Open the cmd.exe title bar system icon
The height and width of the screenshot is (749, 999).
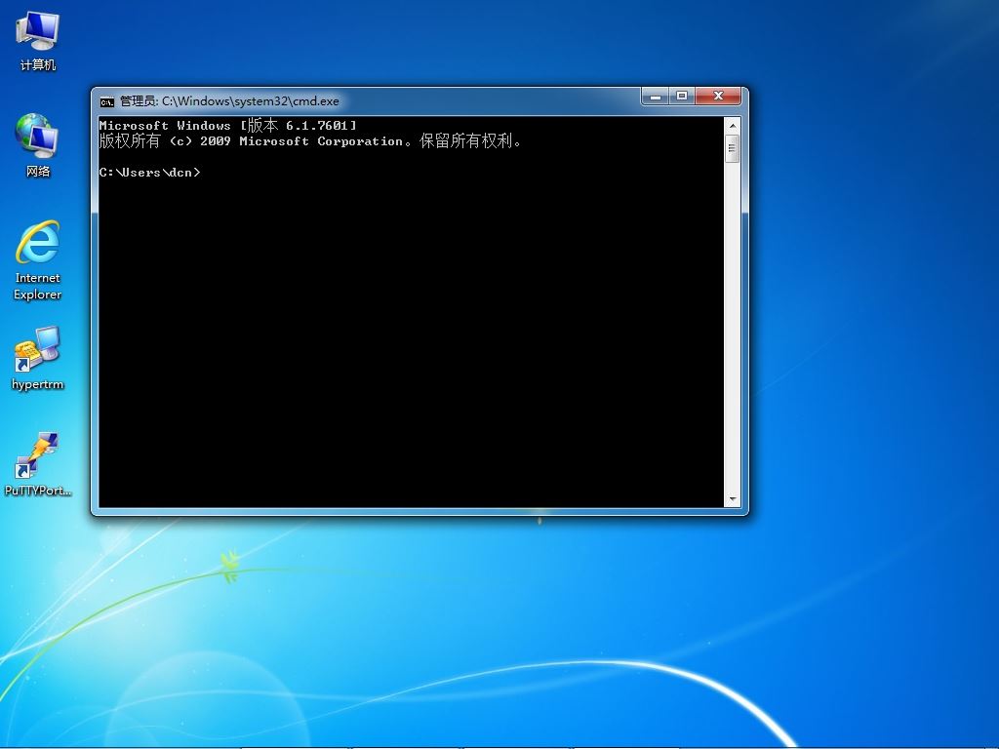click(x=106, y=101)
